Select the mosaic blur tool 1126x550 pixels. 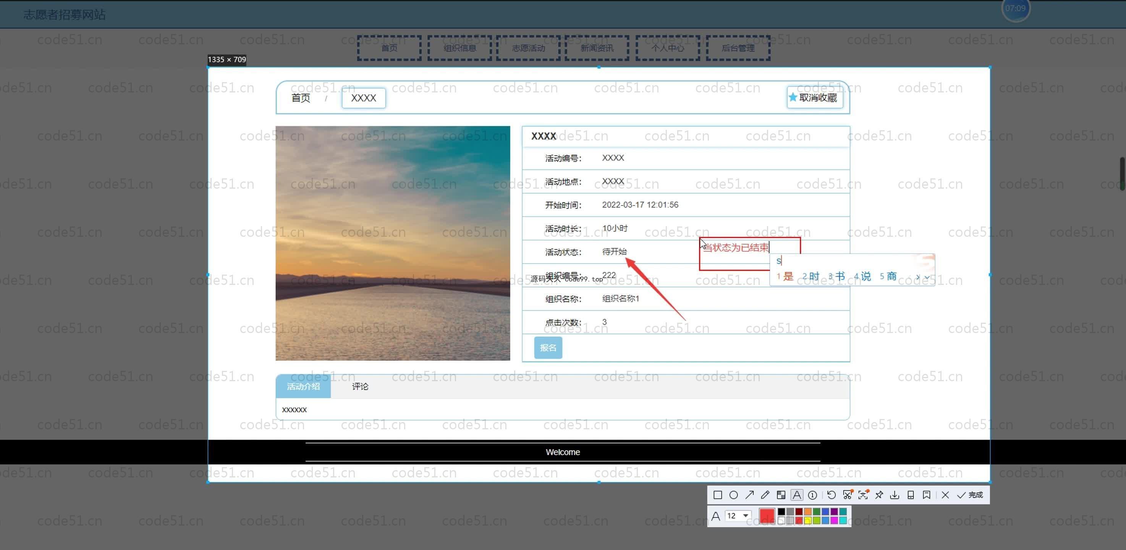[781, 495]
